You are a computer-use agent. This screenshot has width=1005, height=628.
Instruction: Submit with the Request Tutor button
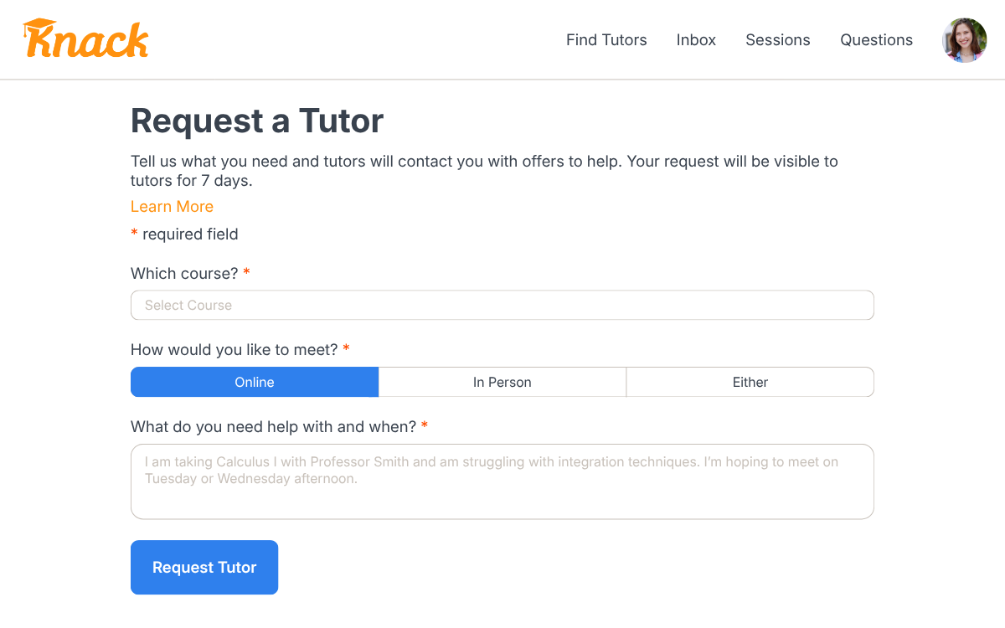tap(204, 568)
